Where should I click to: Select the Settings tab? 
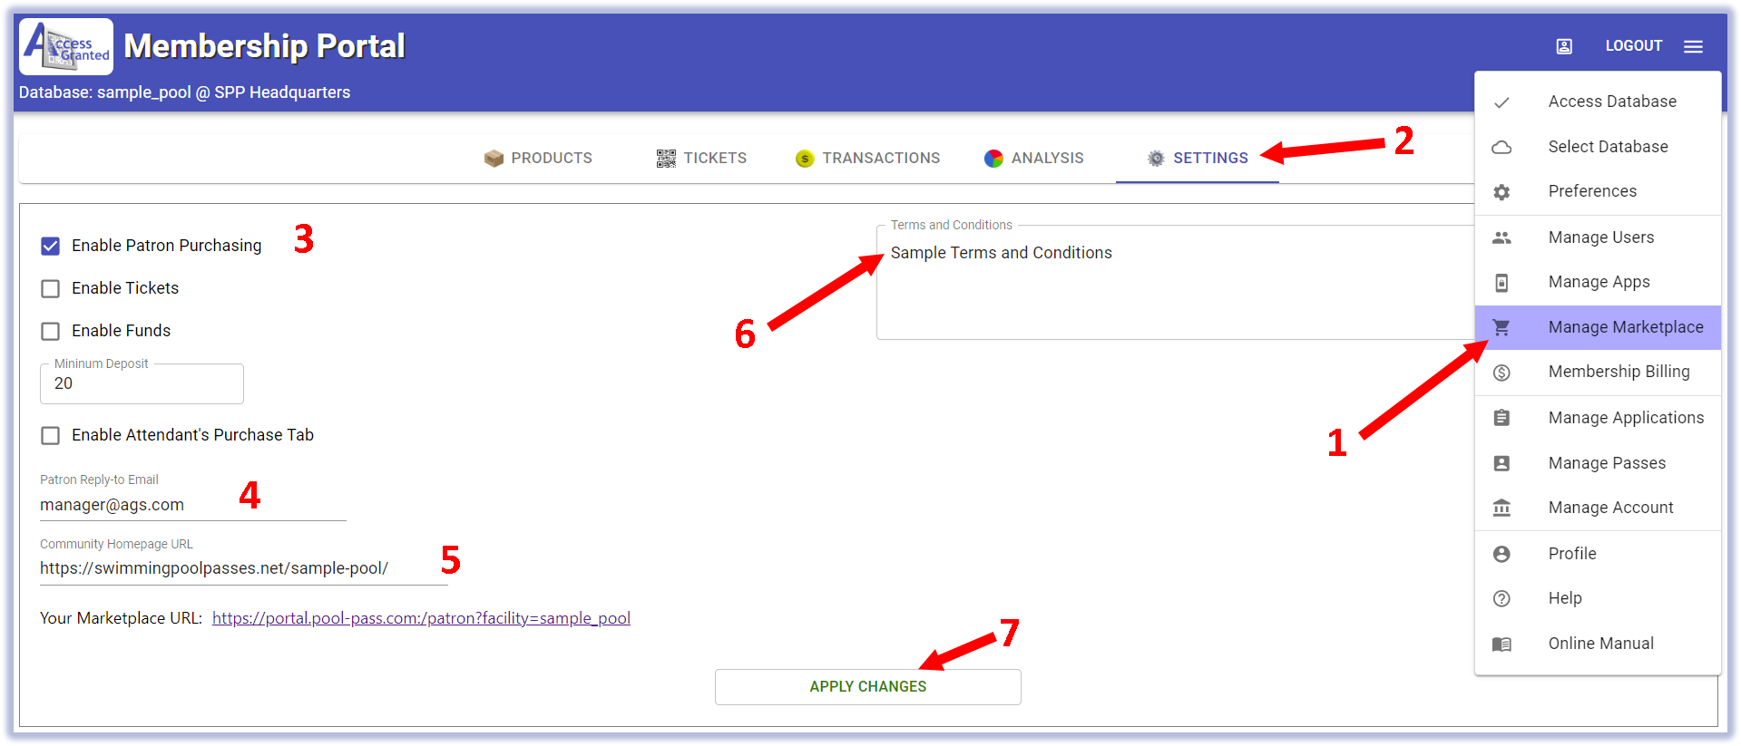pyautogui.click(x=1198, y=159)
